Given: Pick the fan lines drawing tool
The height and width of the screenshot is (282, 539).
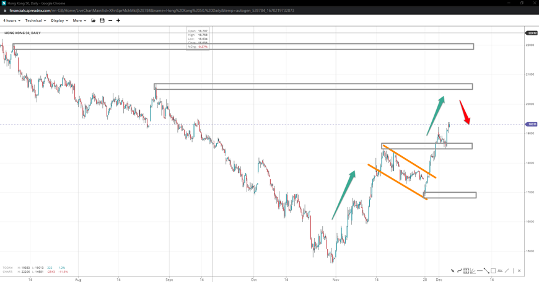Looking at the screenshot, I should coord(473,271).
